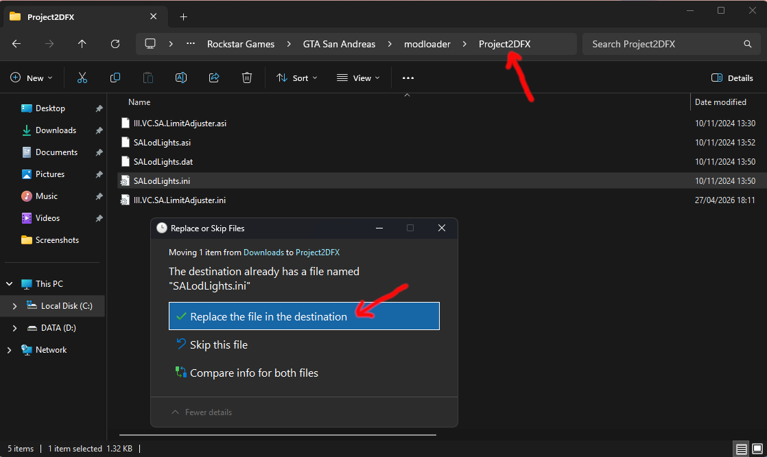Open the Project2DFX link in the dialog
This screenshot has height=457, width=767.
pos(318,253)
